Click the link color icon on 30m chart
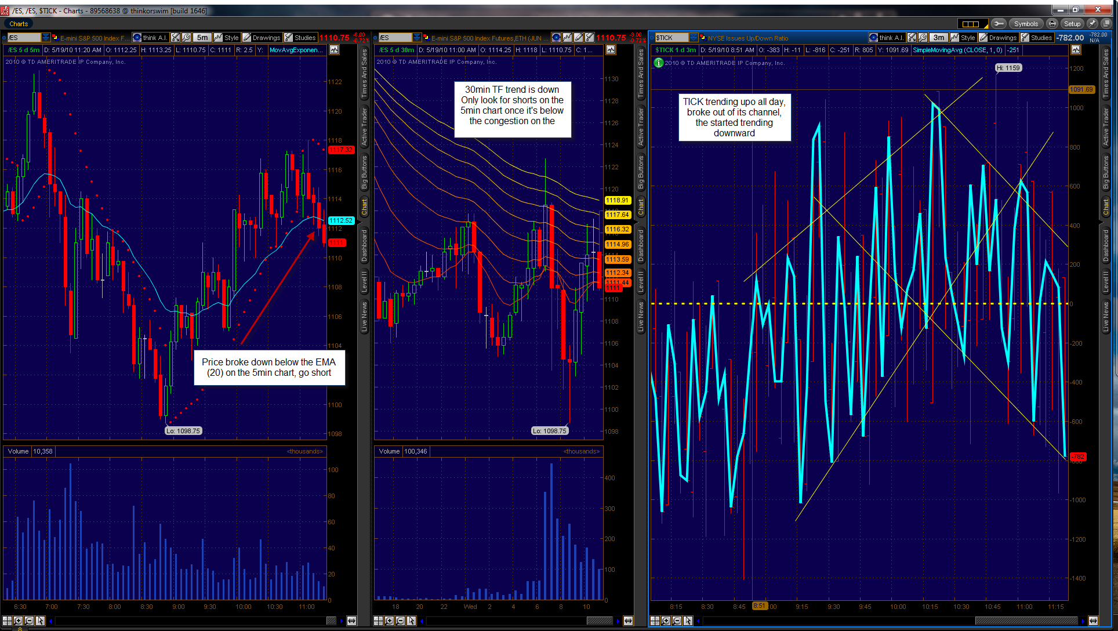1118x631 pixels. [426, 38]
